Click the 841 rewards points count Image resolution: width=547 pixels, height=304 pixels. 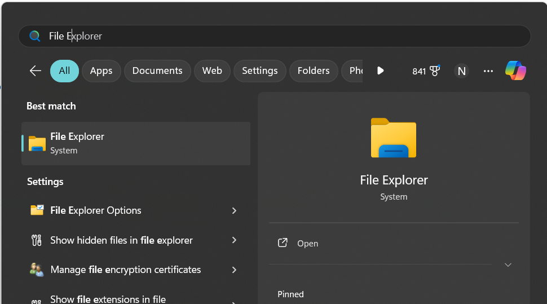[x=419, y=72]
